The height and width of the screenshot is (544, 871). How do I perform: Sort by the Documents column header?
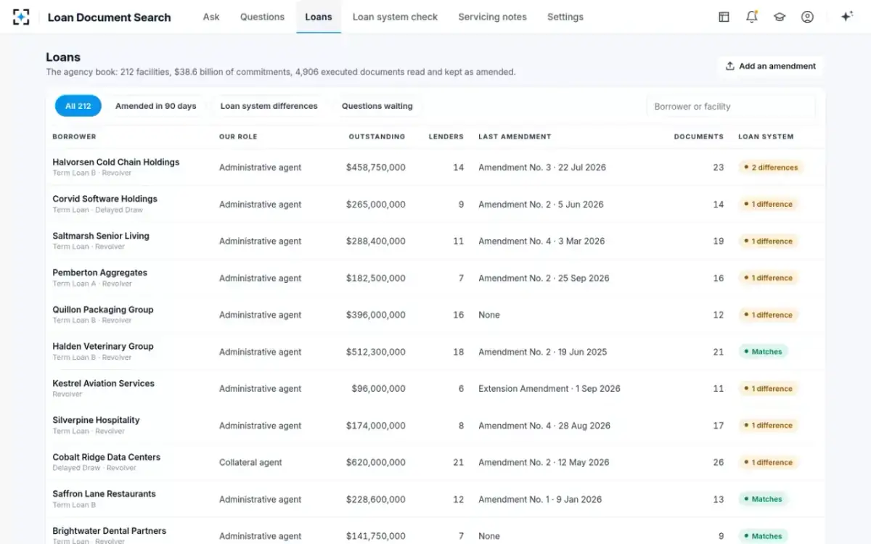(699, 136)
